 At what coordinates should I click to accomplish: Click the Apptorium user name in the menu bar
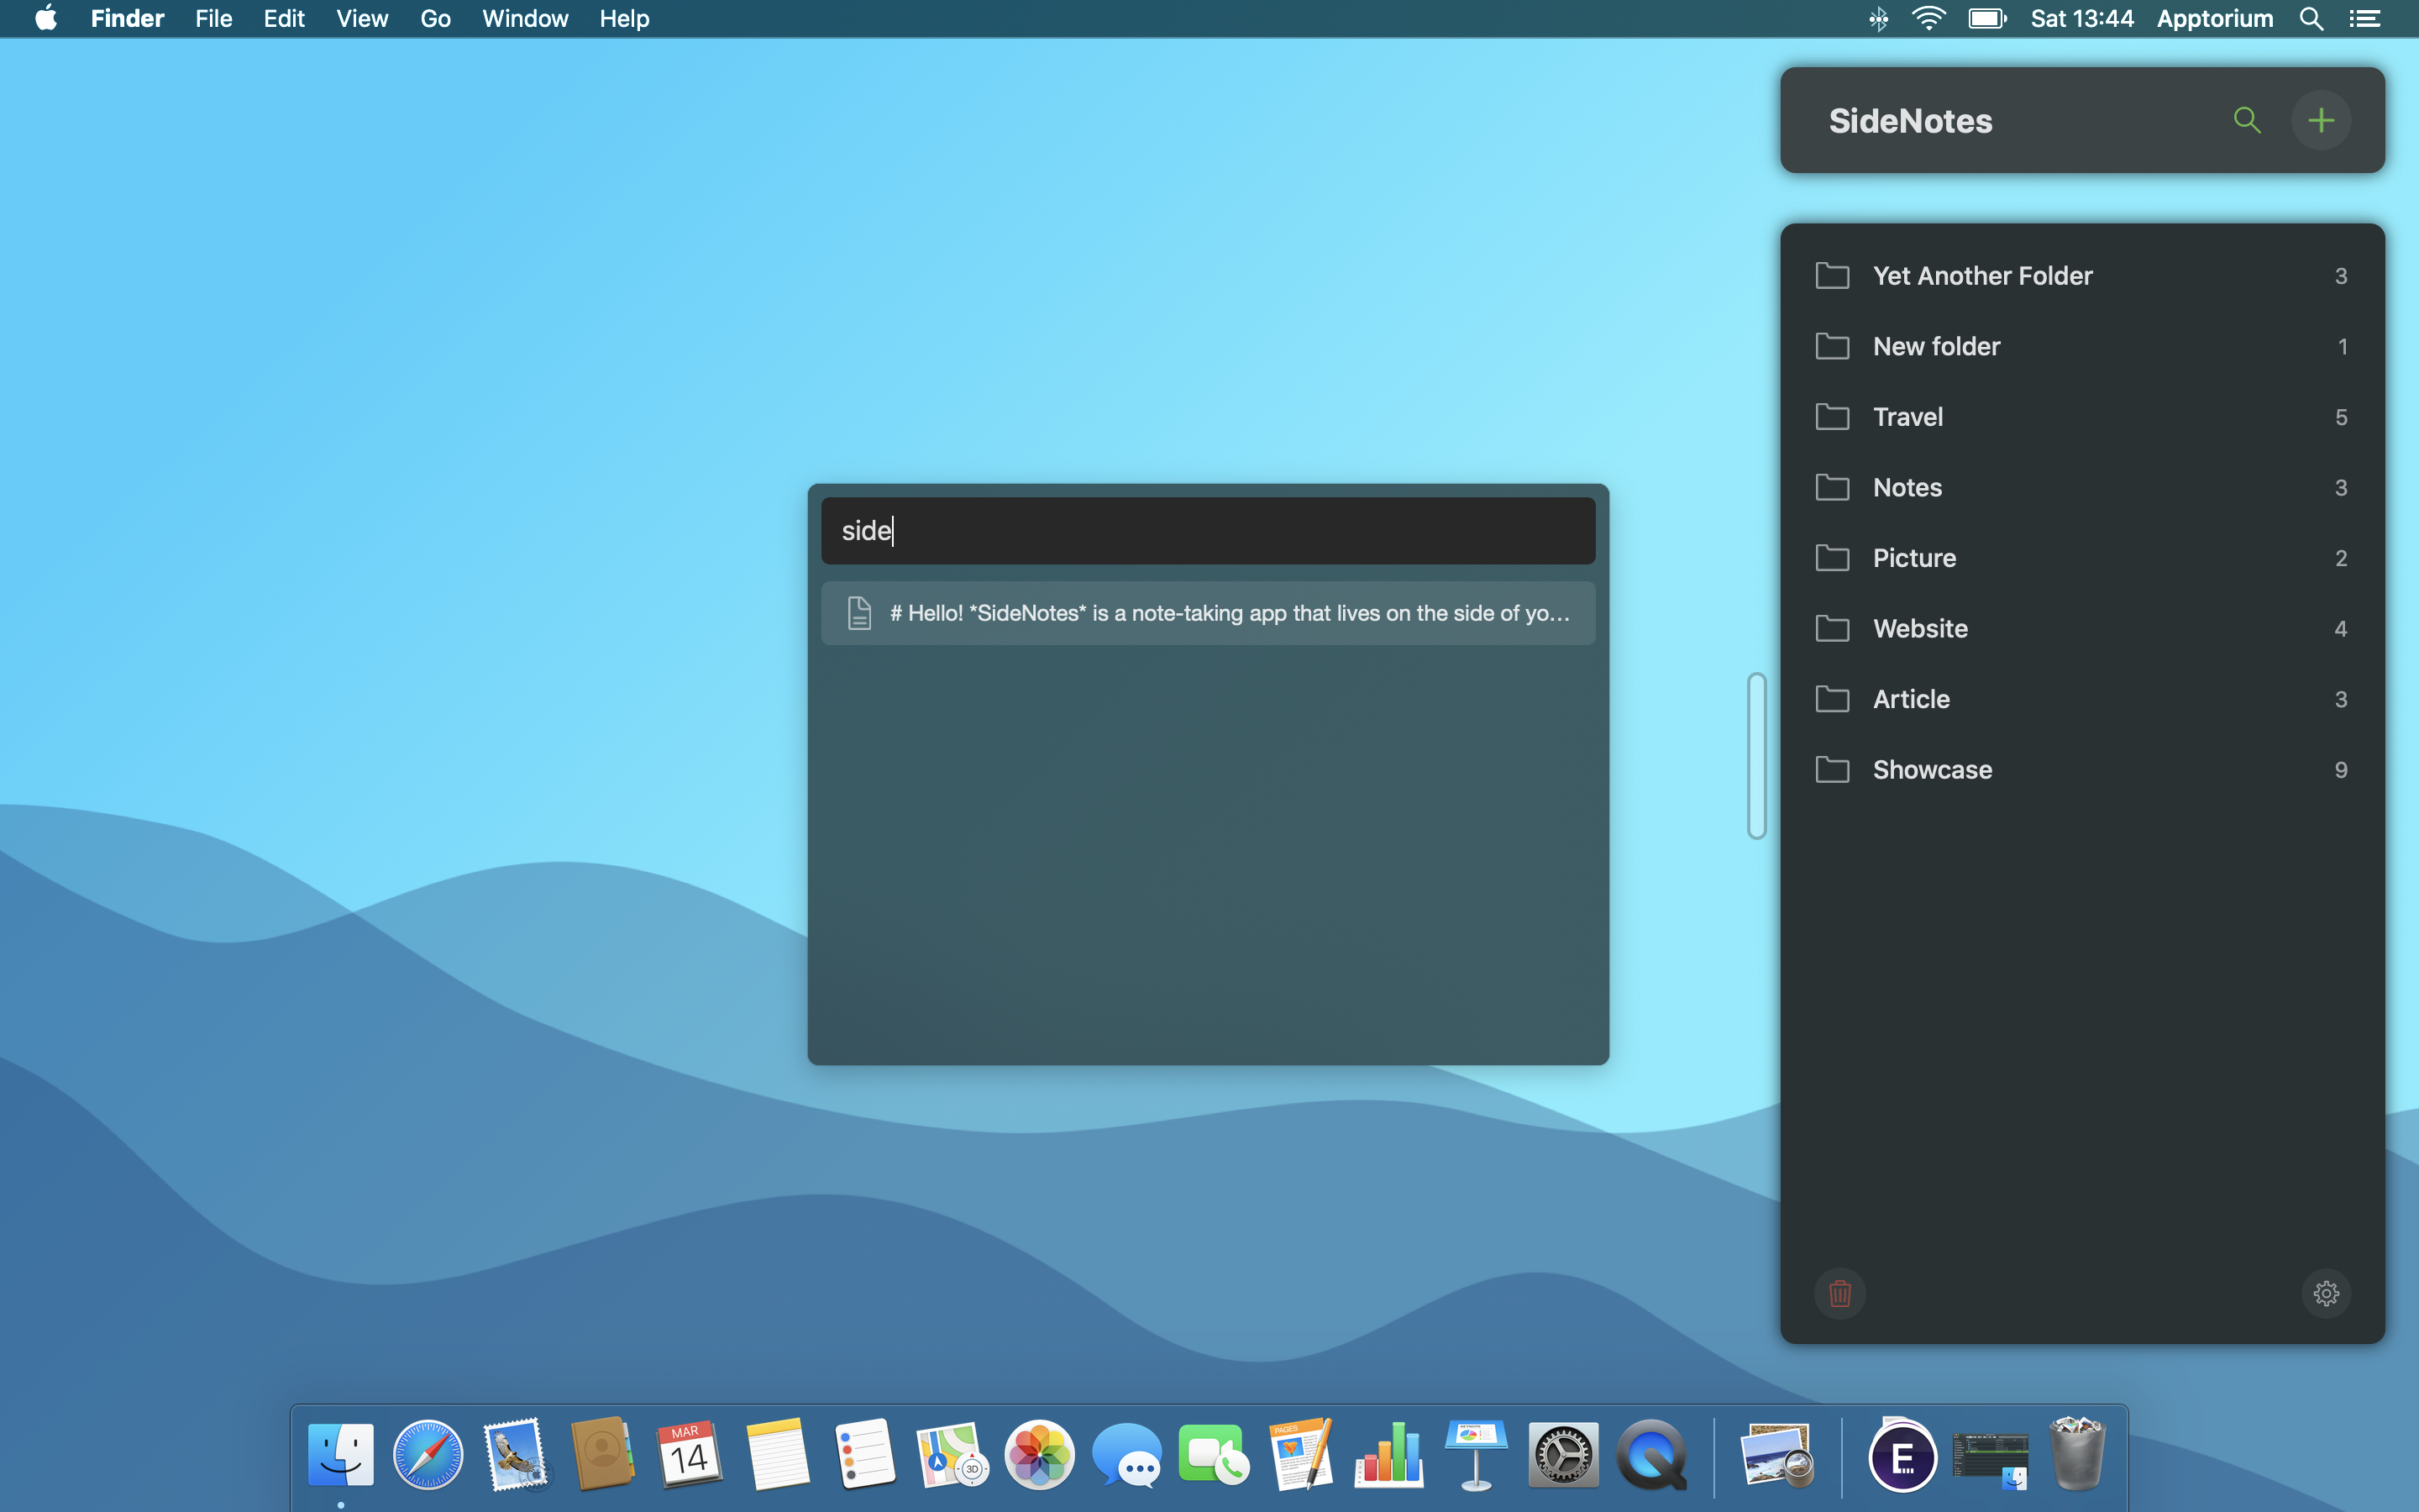click(2214, 19)
